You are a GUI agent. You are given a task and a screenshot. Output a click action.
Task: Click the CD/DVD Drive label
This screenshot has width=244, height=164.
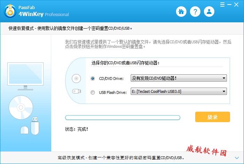pyautogui.click(x=111, y=79)
